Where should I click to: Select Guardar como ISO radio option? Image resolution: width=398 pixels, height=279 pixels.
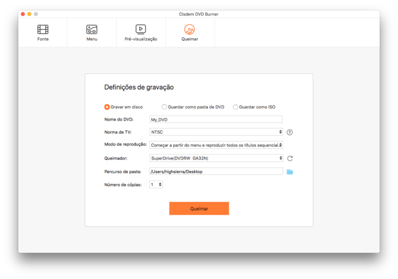(236, 106)
